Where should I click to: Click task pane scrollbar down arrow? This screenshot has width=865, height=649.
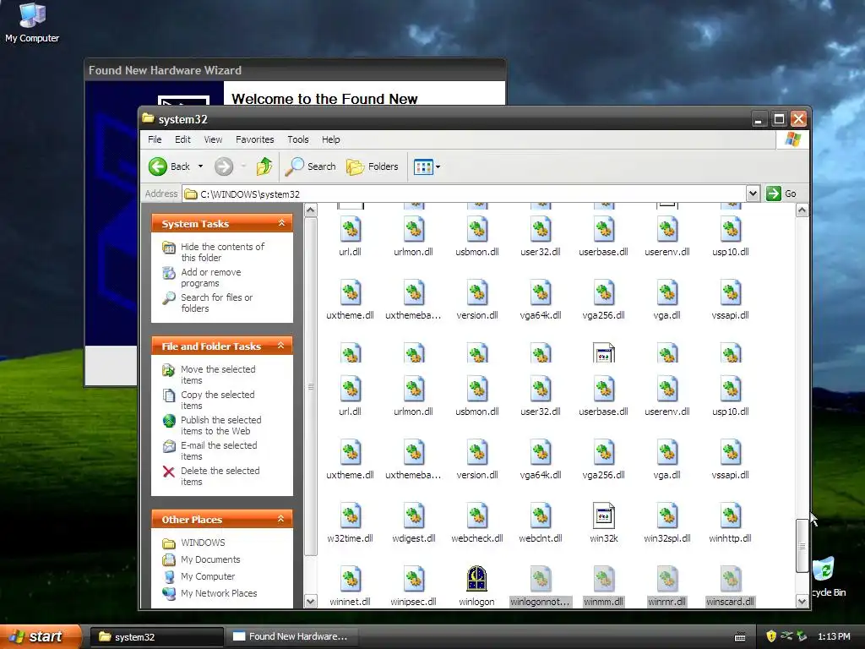[x=311, y=601]
